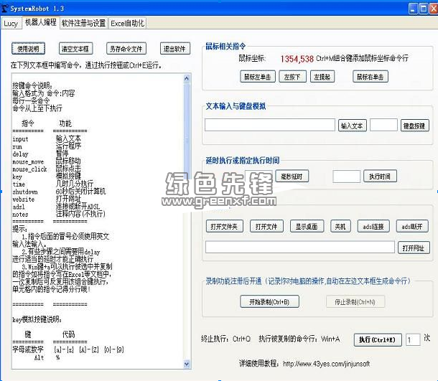Select the Excel自动化 tab

click(127, 23)
